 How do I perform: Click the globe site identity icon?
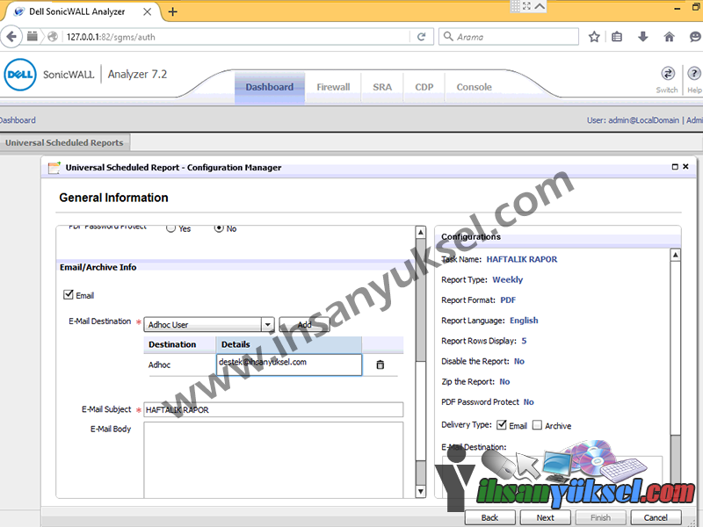[x=53, y=37]
